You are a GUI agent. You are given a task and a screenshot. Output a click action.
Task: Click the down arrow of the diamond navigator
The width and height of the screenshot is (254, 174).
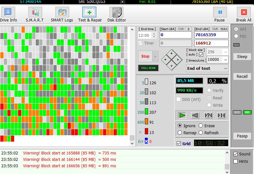(172, 66)
